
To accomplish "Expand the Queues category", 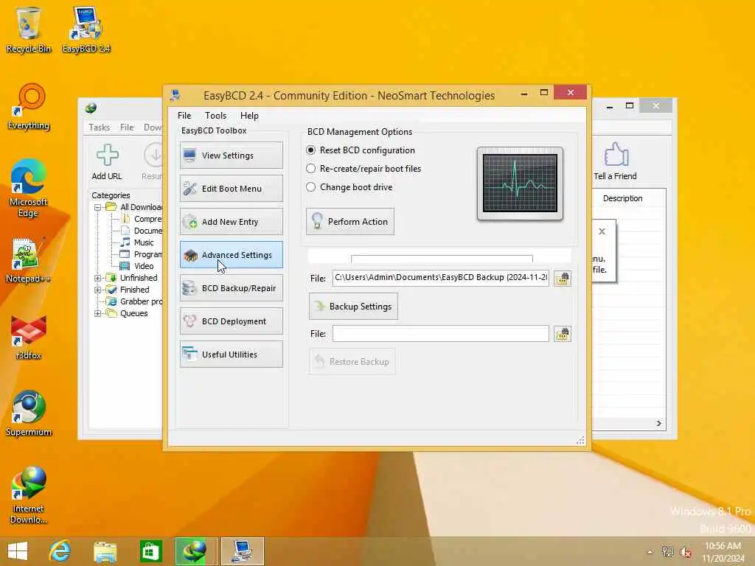I will point(98,313).
